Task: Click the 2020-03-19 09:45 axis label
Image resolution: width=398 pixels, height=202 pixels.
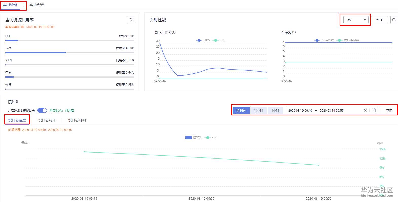Action: [84, 198]
